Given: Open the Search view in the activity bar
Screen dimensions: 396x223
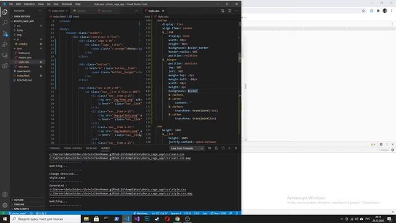Looking at the screenshot, I should (x=5, y=23).
